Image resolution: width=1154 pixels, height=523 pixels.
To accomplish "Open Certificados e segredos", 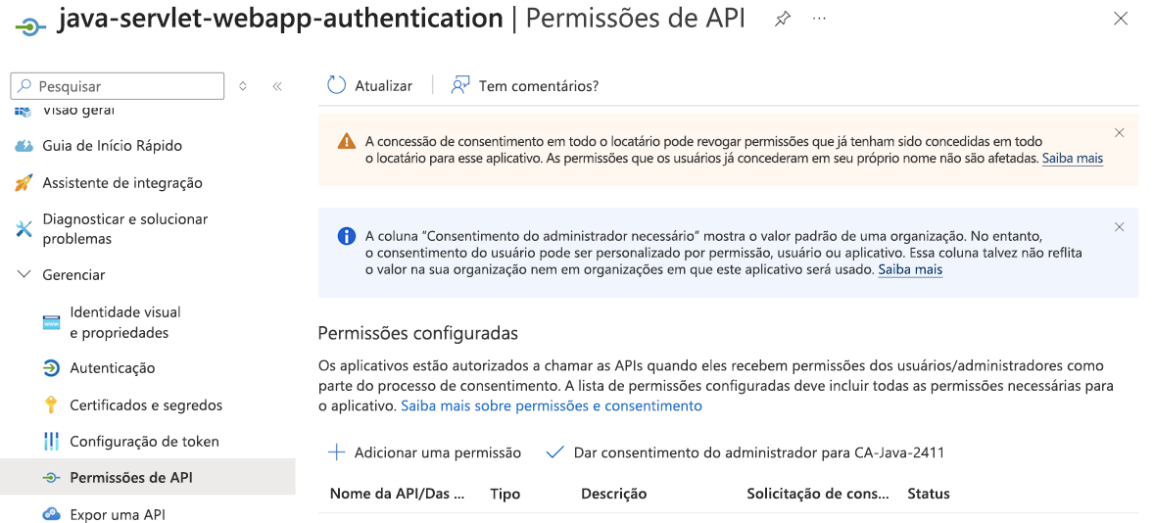I will click(146, 404).
